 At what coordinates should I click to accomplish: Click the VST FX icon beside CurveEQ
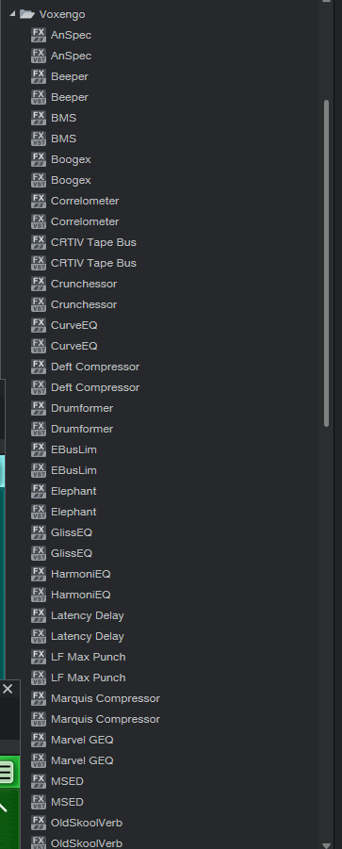39,346
